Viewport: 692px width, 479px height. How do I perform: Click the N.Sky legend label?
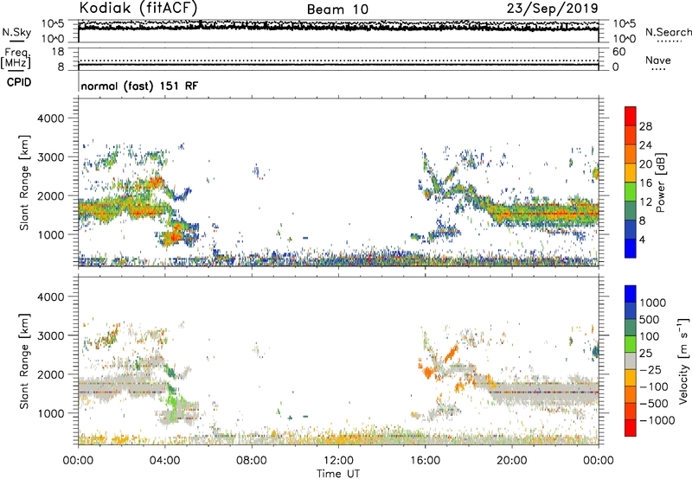pos(16,32)
